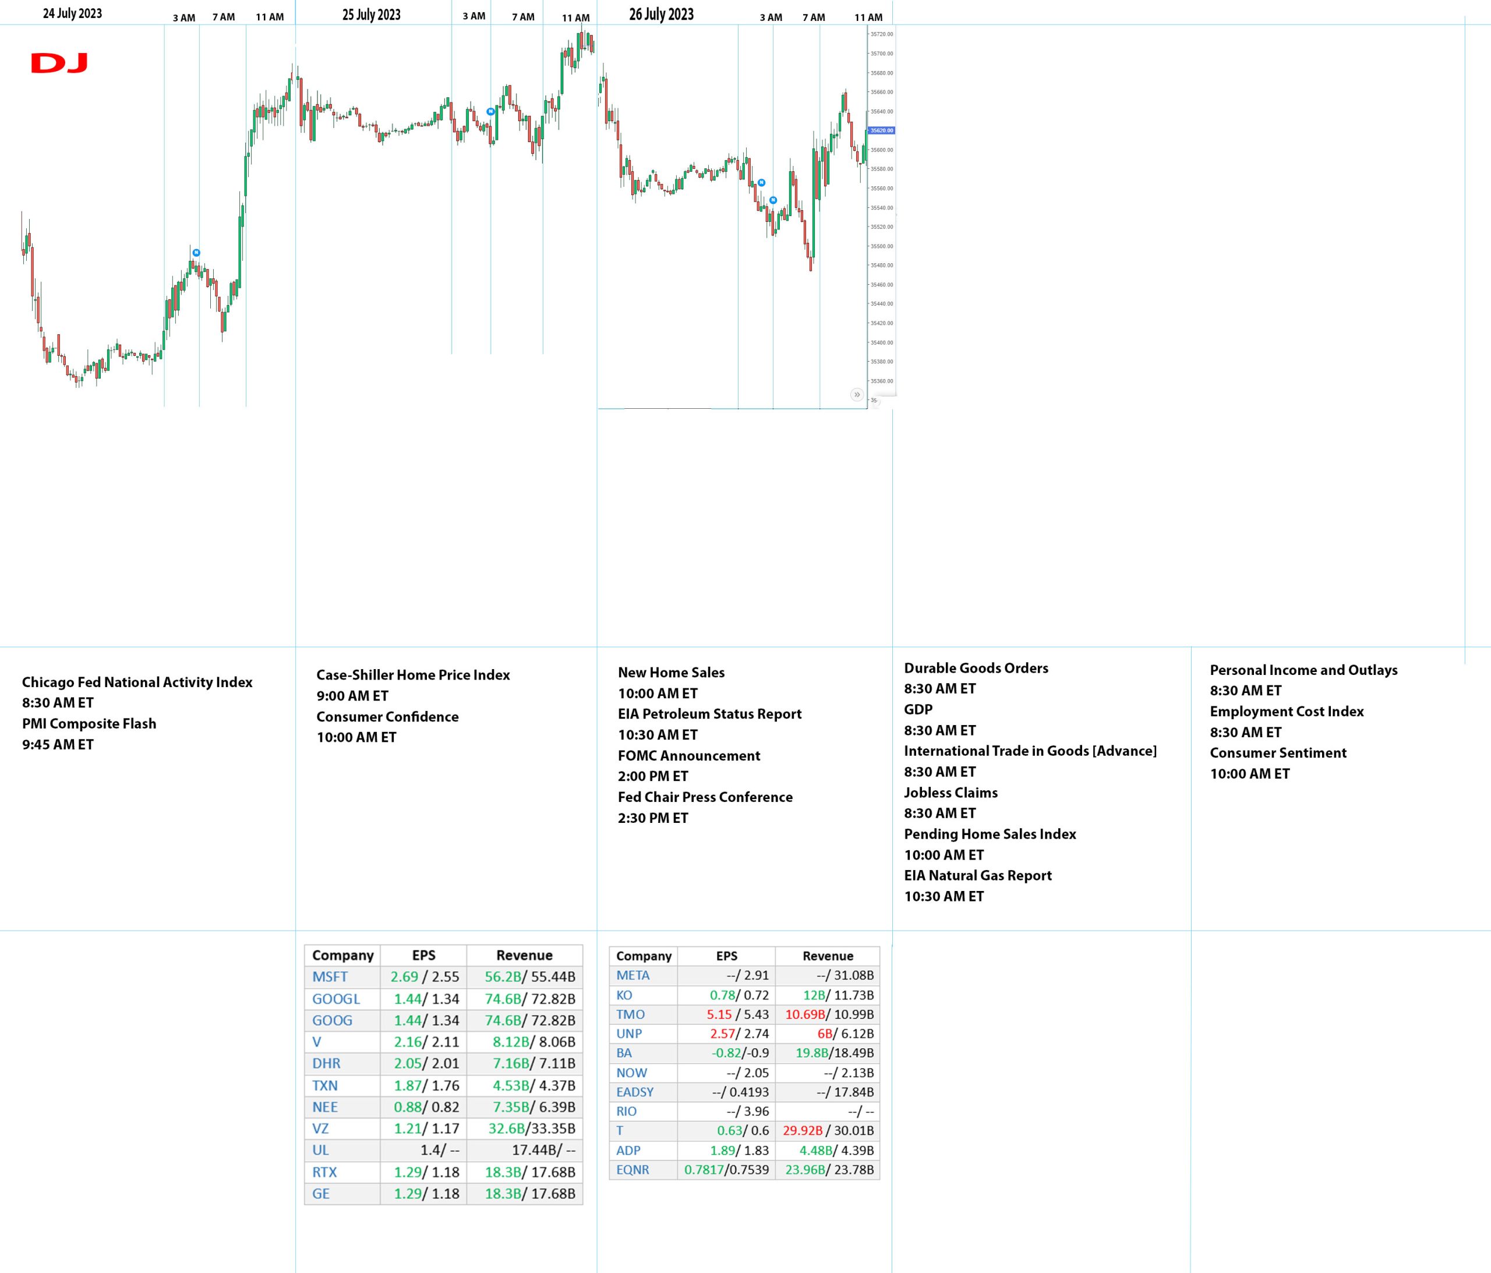Click the T revenue cell 29.92B / 30.01B
The image size is (1491, 1273).
(828, 1130)
